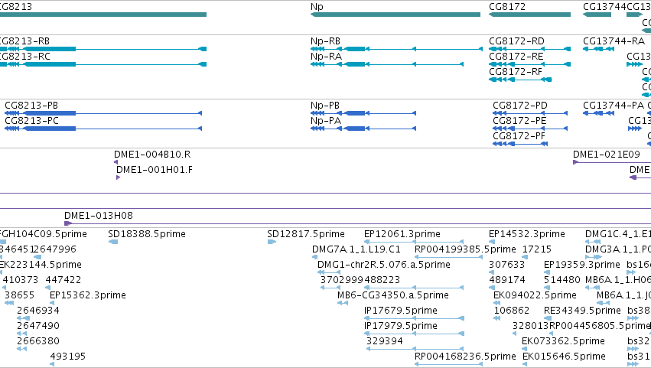Select transcript CG8213-RC

pos(103,64)
